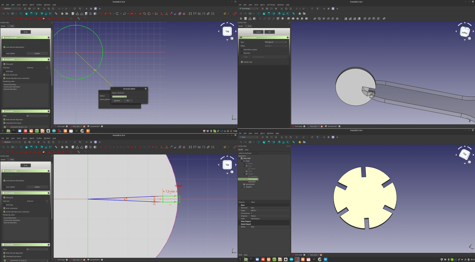Choose Create circle tool in upper Sketcher window
The image size is (475, 262).
coord(117,14)
